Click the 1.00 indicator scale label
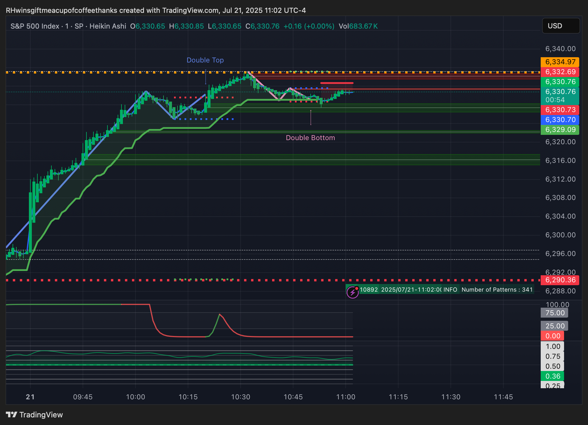This screenshot has width=588, height=425. (552, 346)
